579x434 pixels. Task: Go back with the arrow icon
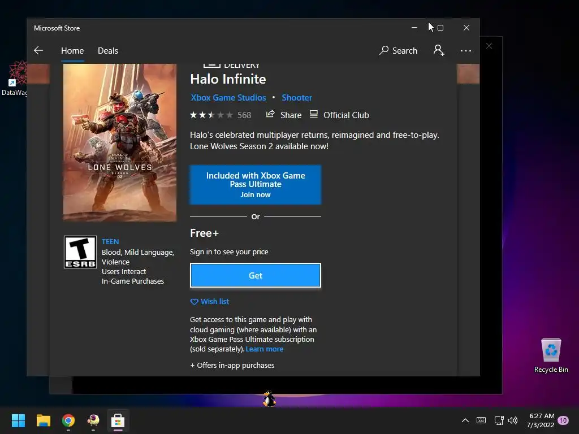click(38, 50)
